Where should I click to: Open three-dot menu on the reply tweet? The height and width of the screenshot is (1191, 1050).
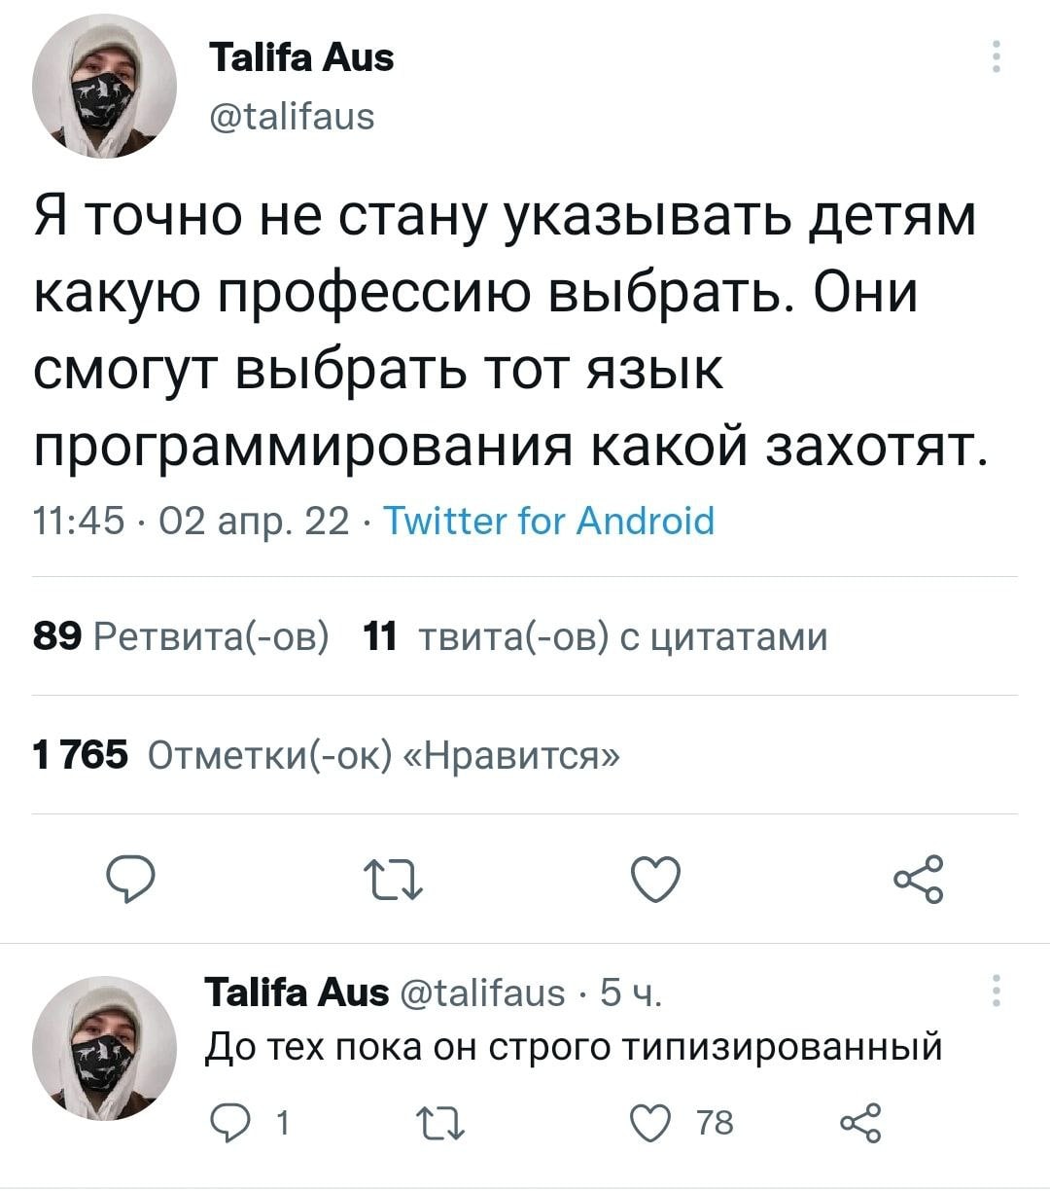(995, 991)
